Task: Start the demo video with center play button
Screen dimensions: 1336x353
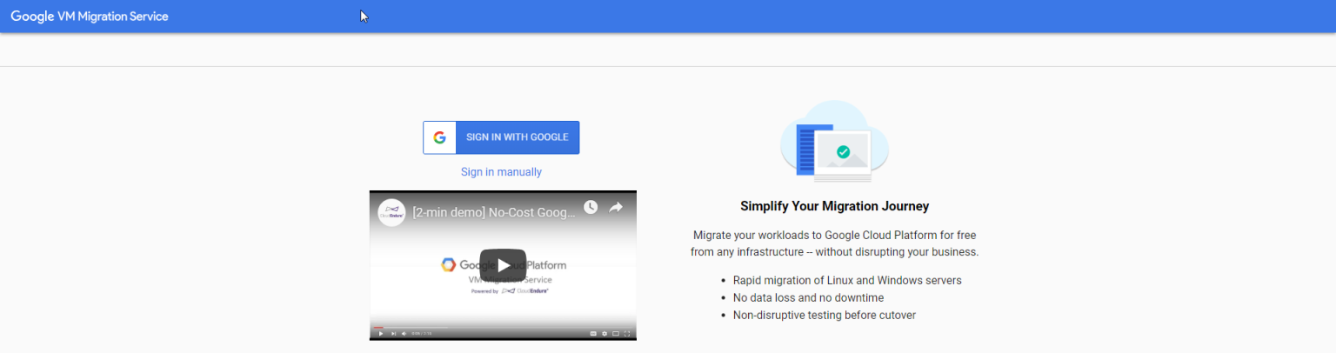Action: tap(503, 265)
